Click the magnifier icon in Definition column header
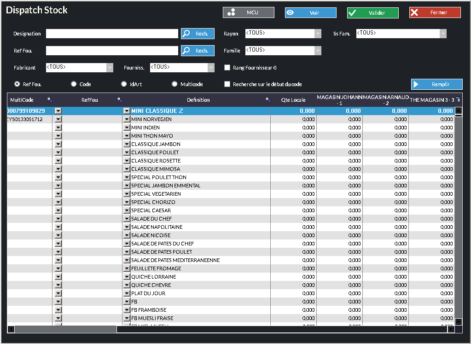 click(267, 99)
